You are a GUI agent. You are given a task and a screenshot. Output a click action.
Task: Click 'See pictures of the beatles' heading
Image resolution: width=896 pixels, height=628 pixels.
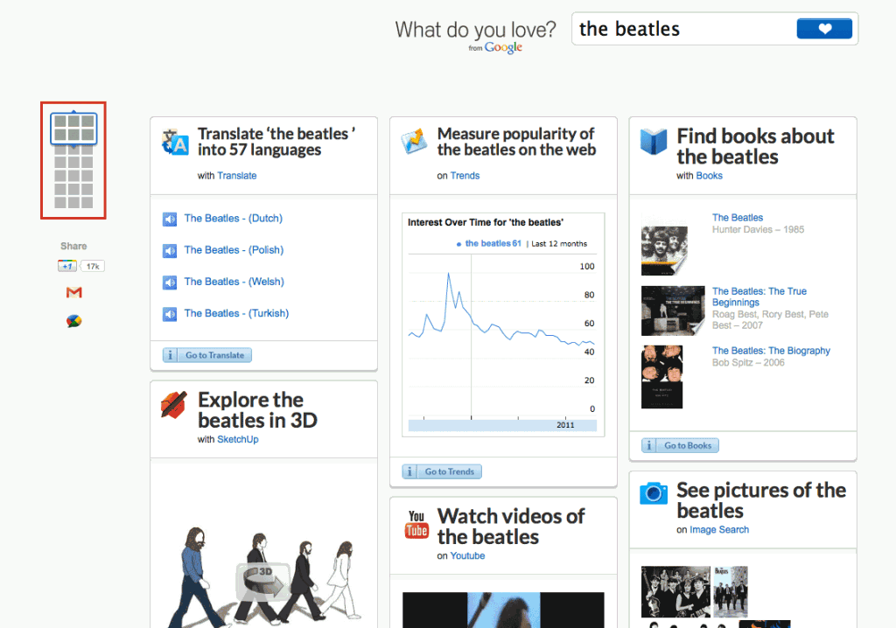[x=761, y=500]
